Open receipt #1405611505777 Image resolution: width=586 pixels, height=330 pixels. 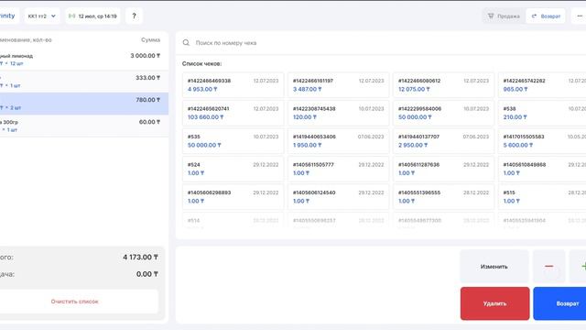coord(339,169)
